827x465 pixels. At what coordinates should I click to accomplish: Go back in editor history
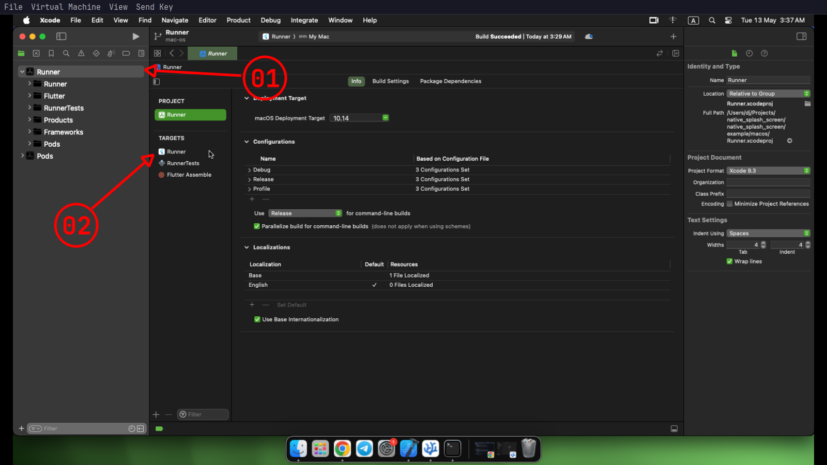[x=172, y=53]
